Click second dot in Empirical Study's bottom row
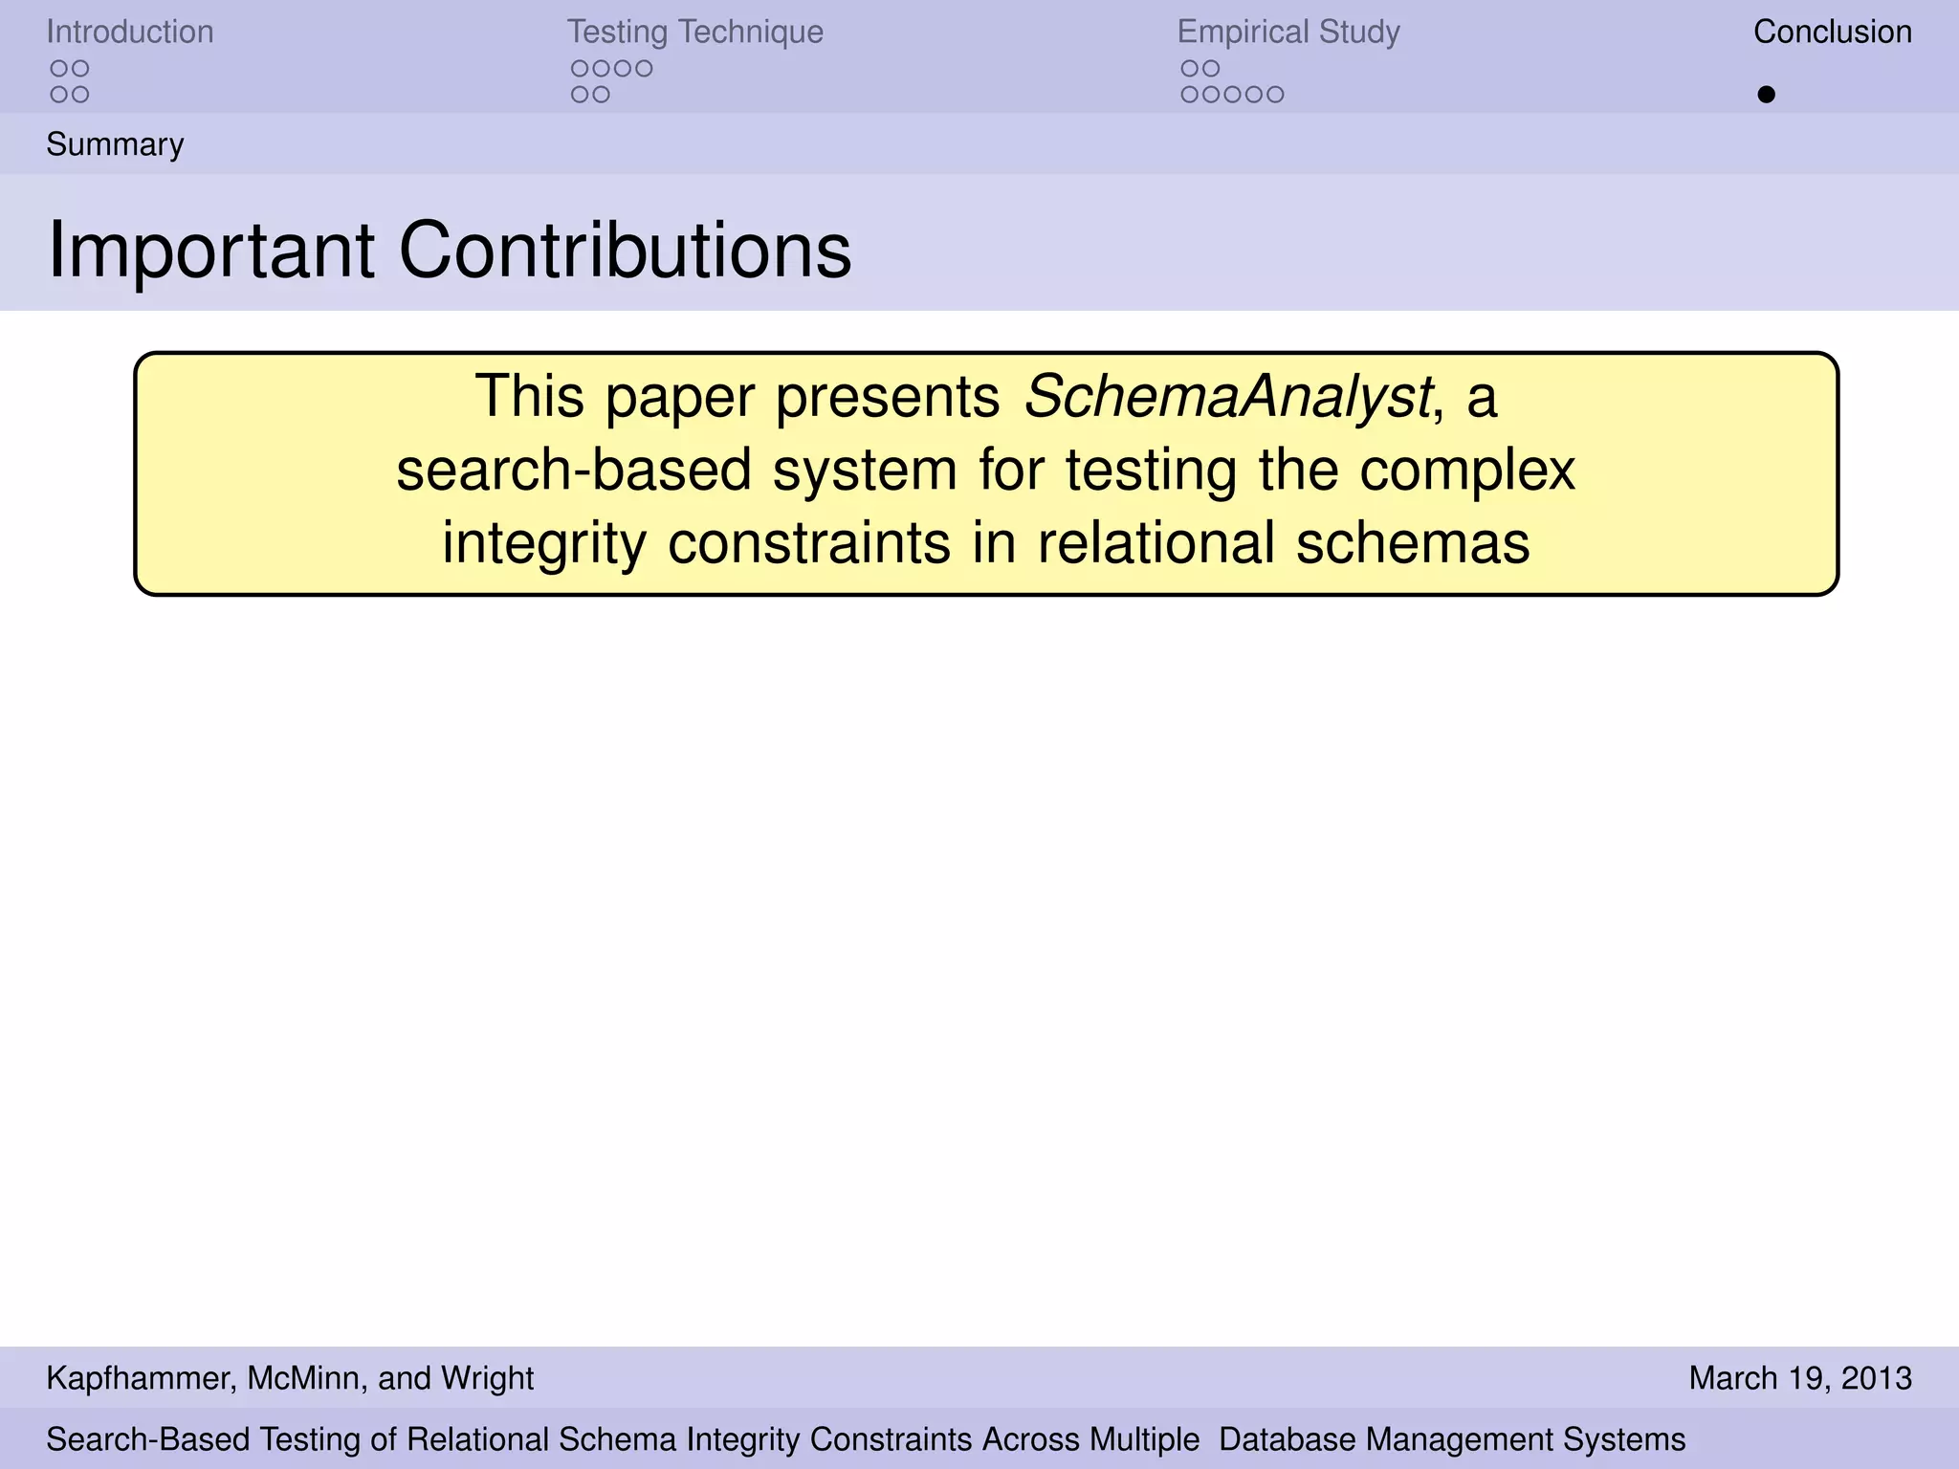1959x1469 pixels. click(1211, 95)
